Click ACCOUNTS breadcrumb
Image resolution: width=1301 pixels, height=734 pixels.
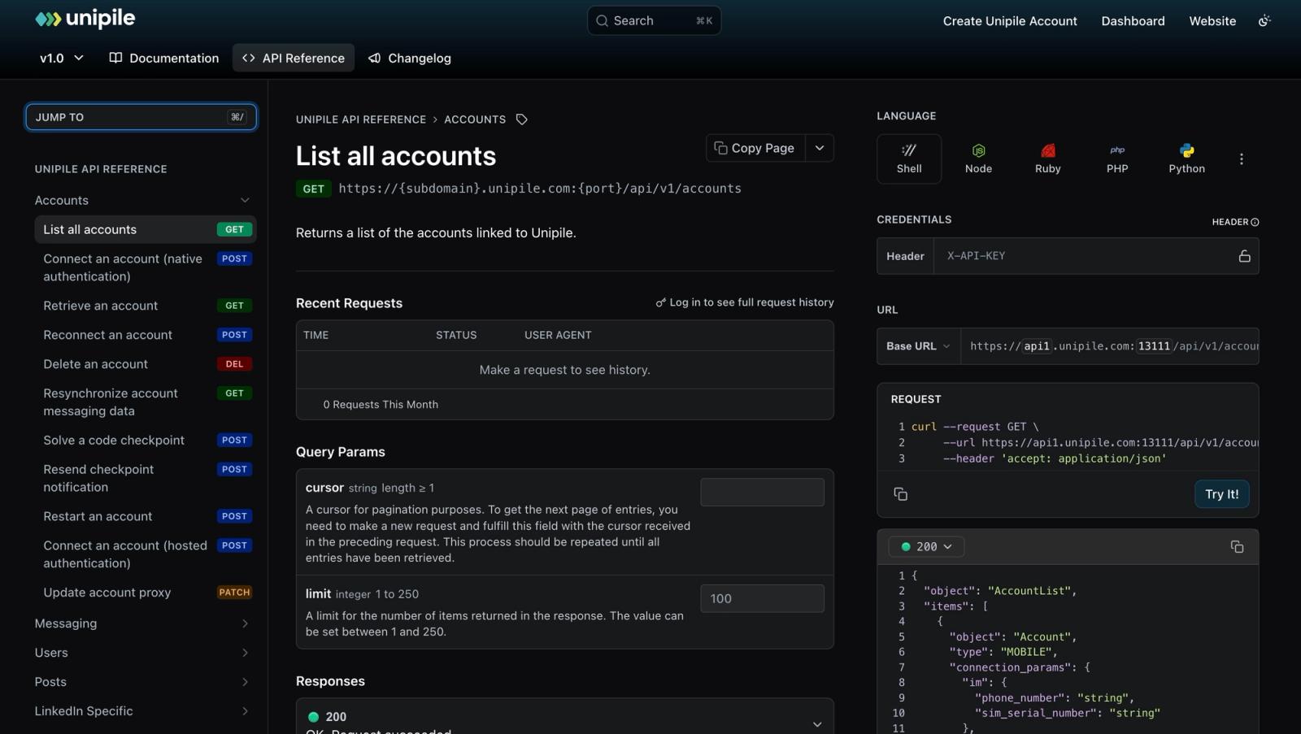coord(475,119)
